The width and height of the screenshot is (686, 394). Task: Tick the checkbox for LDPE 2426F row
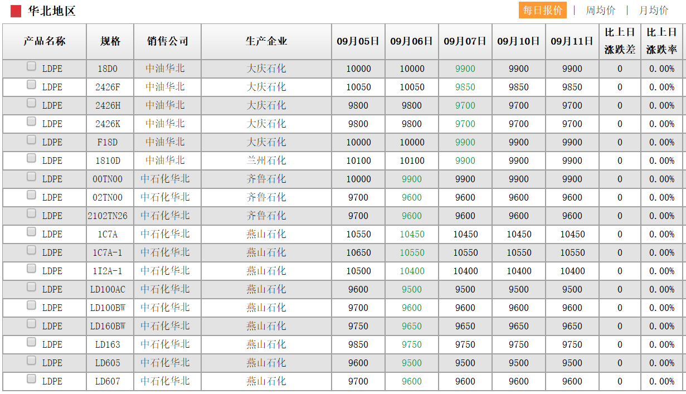pyautogui.click(x=32, y=85)
